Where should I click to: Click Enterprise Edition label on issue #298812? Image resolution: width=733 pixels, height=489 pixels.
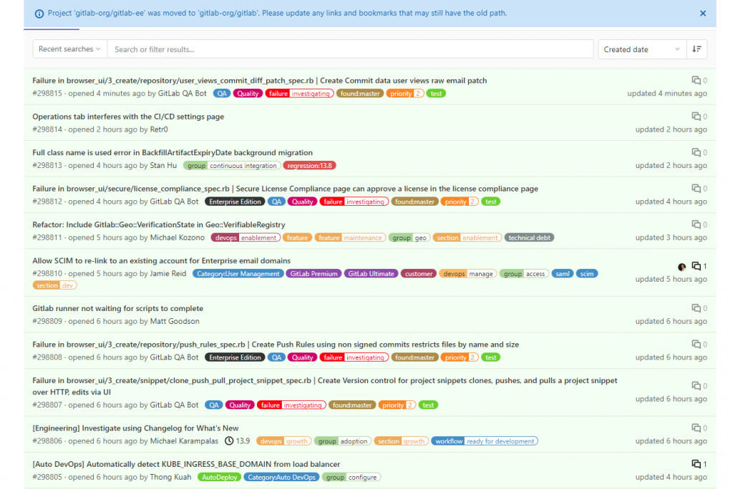click(x=235, y=202)
